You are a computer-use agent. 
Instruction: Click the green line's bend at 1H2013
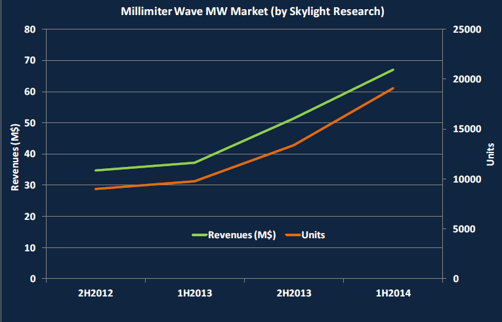click(194, 162)
